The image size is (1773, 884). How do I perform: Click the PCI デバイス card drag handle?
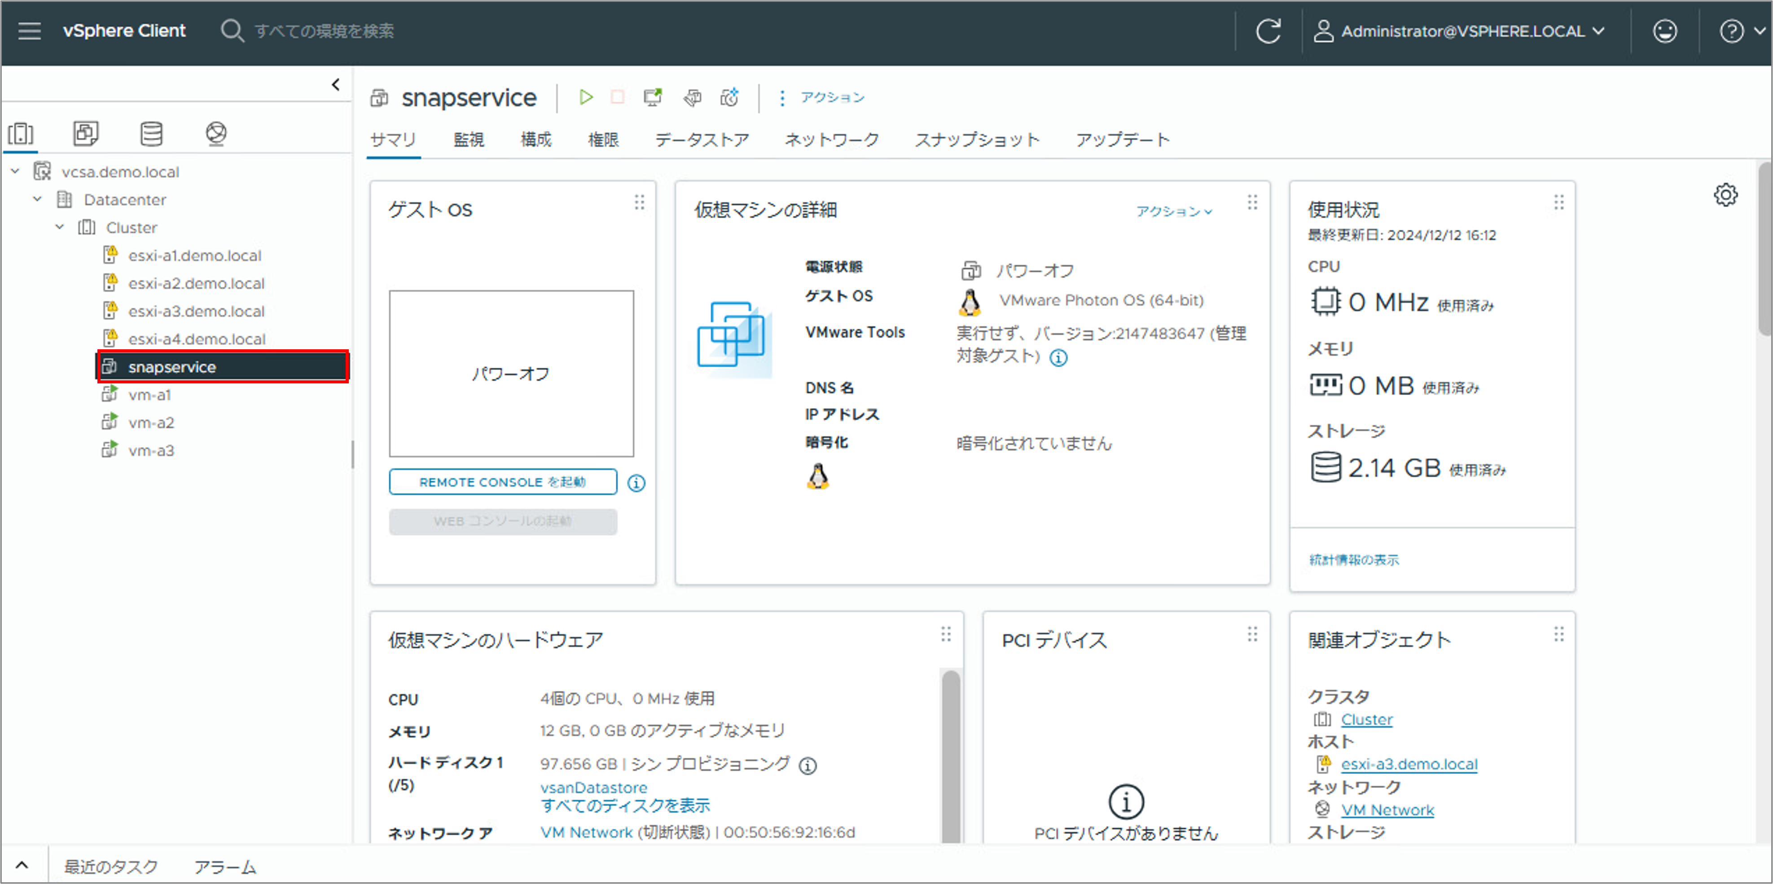point(1253,634)
